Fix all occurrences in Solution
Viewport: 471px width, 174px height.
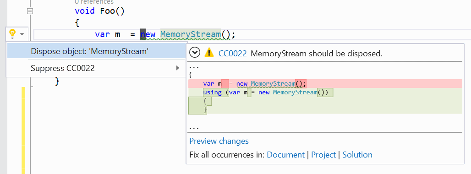coord(357,155)
